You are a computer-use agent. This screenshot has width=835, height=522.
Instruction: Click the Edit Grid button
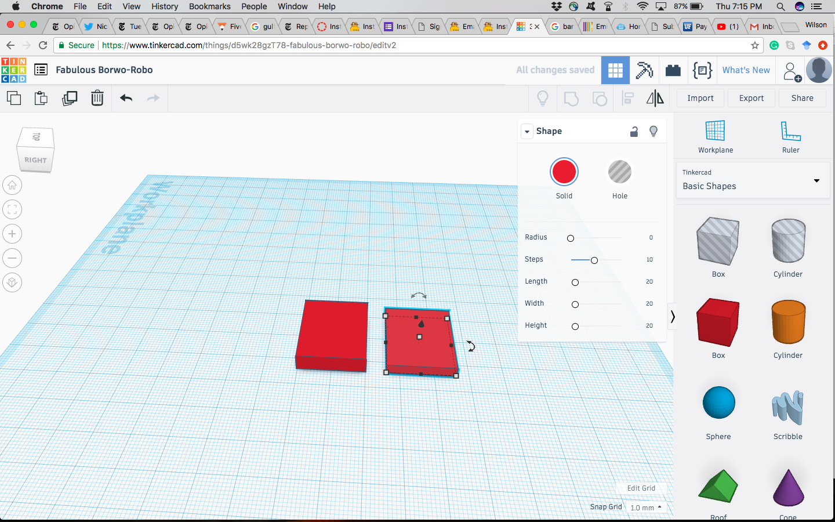coord(641,488)
